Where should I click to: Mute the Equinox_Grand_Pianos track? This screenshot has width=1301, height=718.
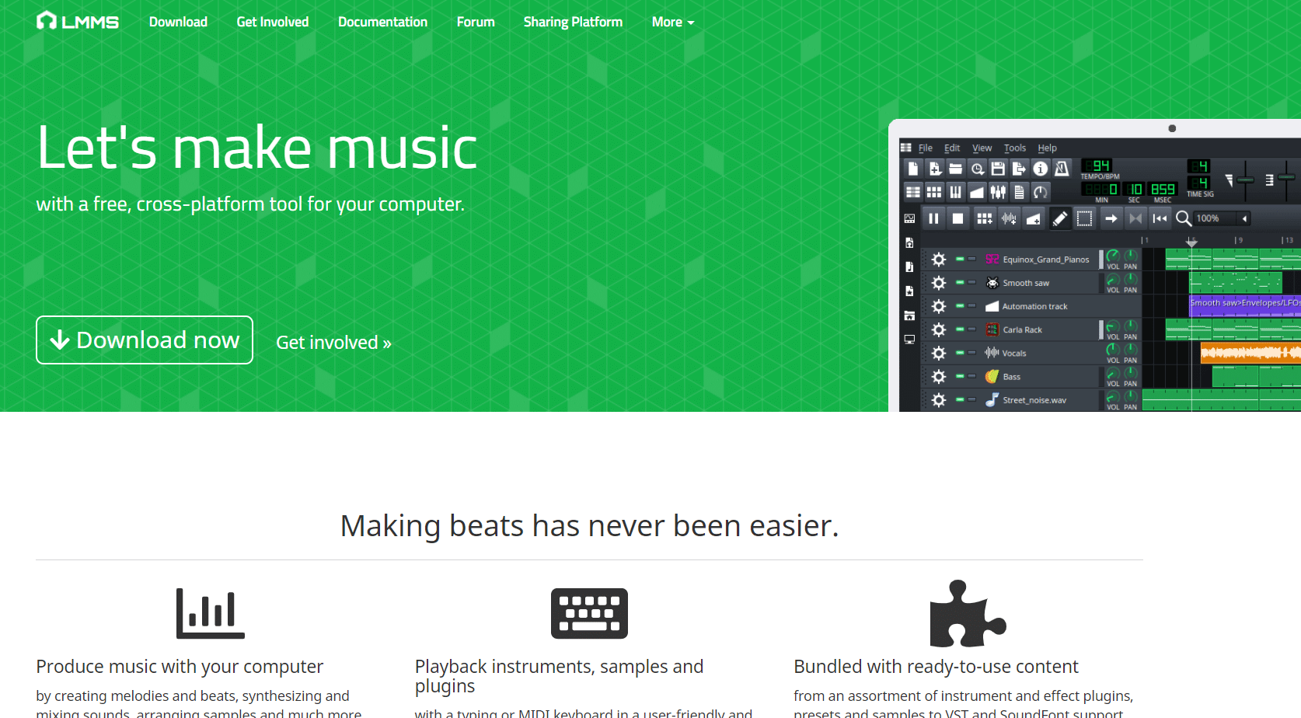pos(960,259)
